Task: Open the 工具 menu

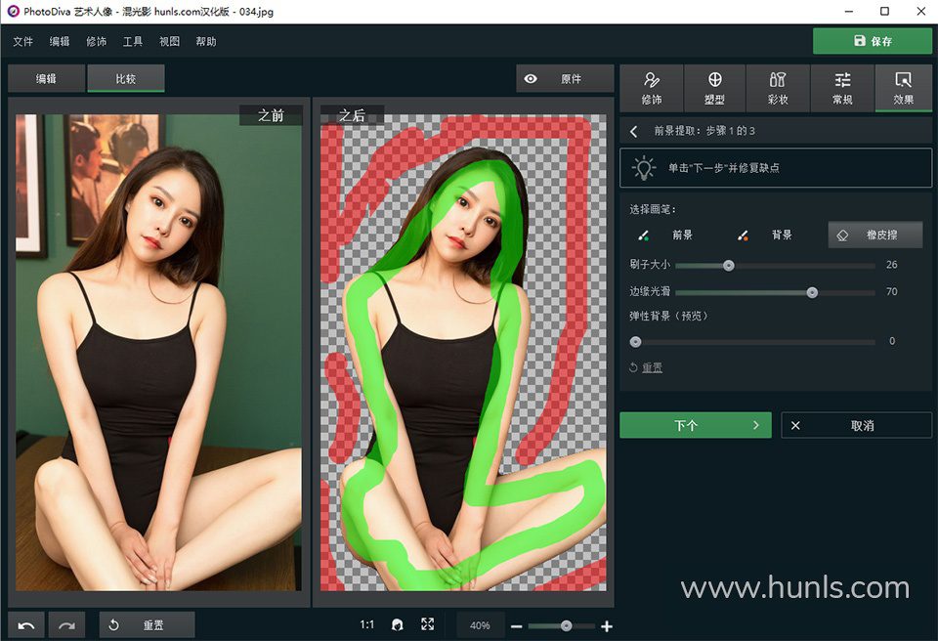Action: pos(132,41)
